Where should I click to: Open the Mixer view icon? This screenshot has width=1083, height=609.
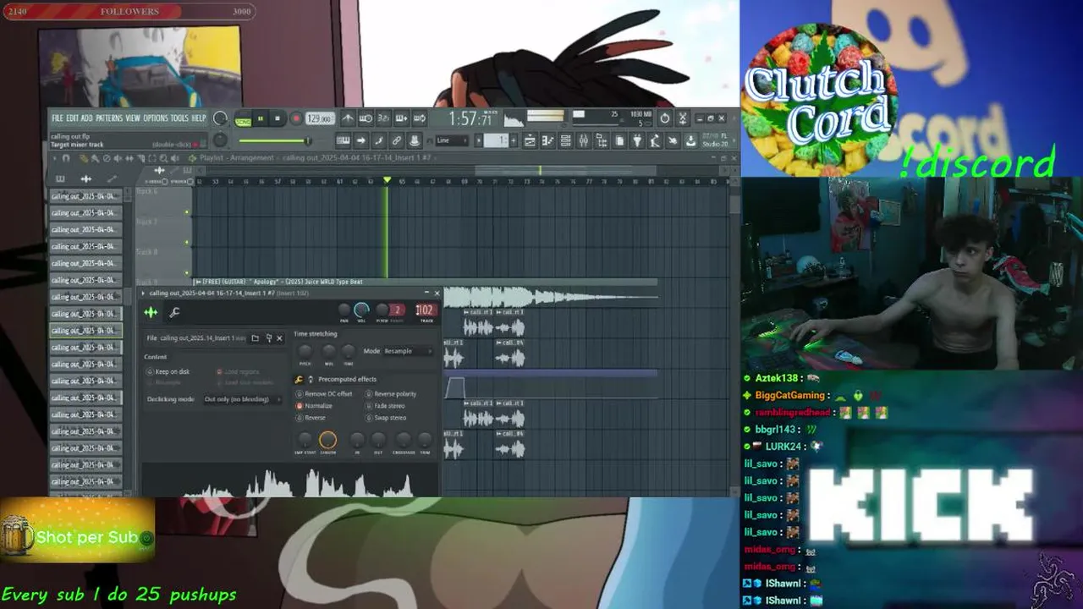click(583, 140)
